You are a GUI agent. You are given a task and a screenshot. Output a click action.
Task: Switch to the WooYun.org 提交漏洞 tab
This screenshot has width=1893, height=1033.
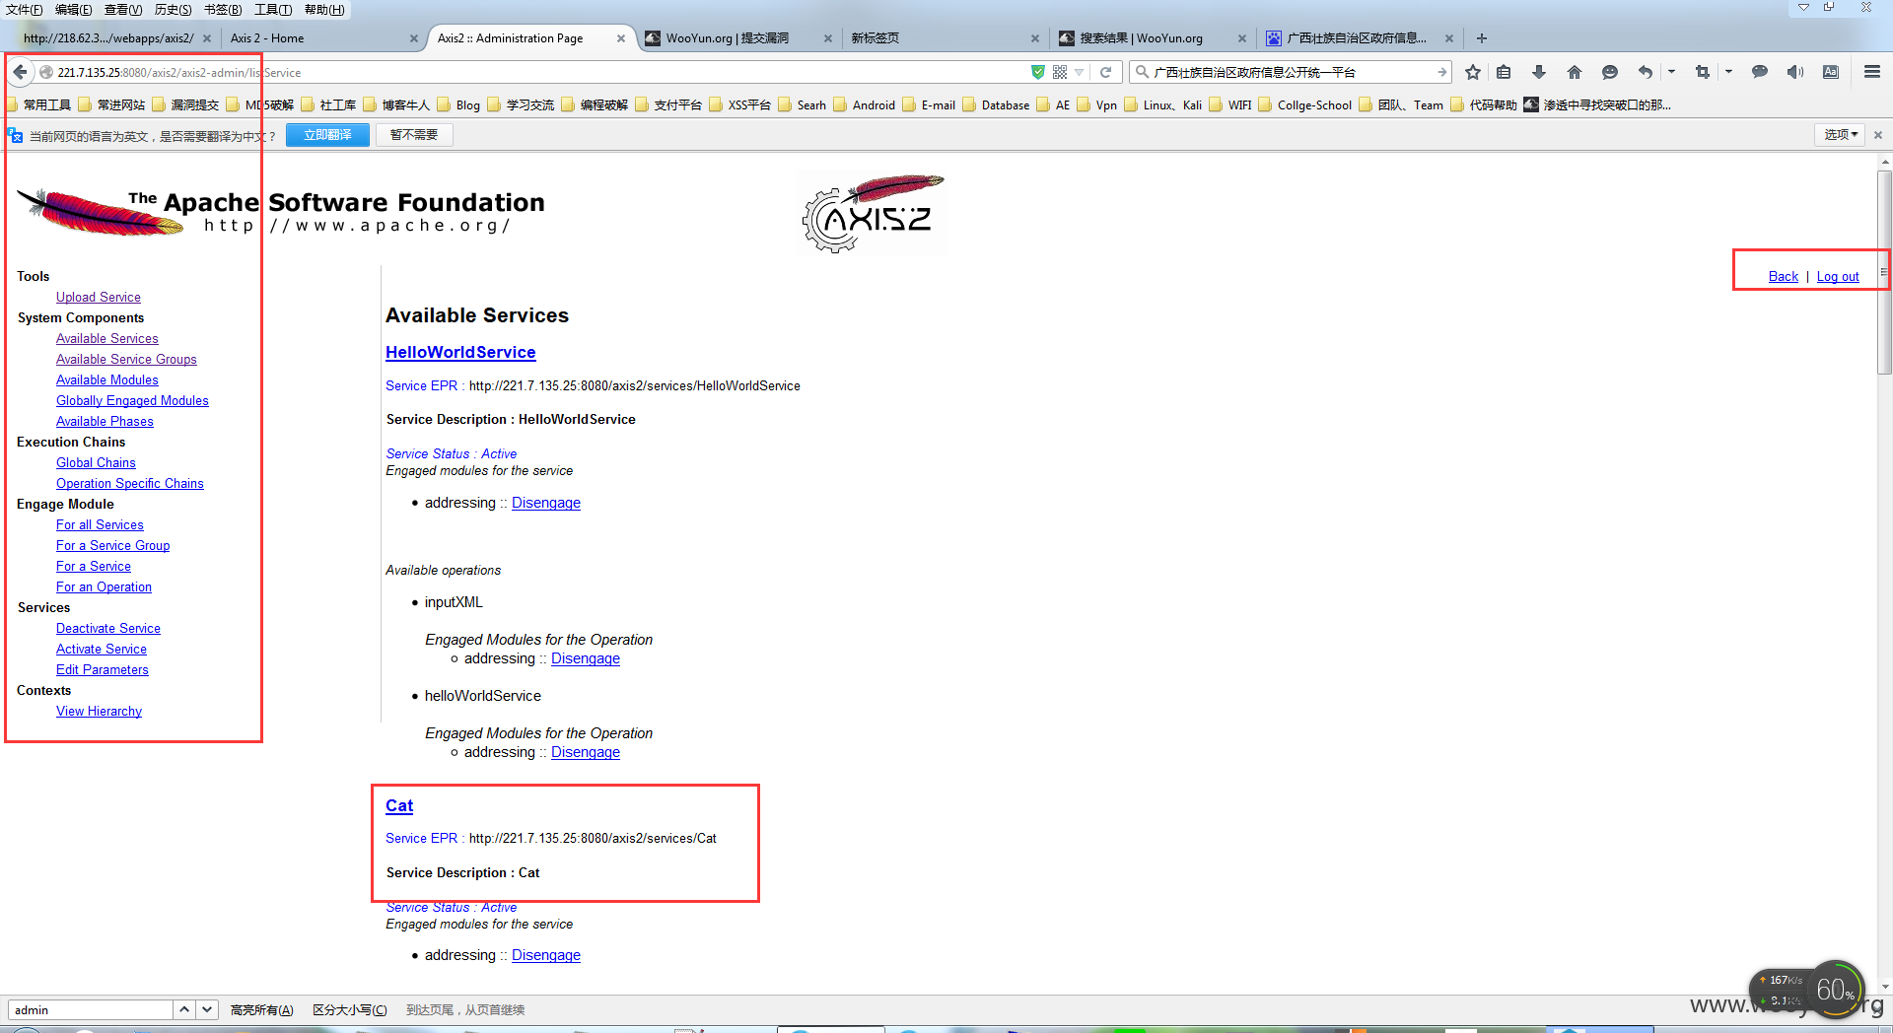tap(737, 38)
